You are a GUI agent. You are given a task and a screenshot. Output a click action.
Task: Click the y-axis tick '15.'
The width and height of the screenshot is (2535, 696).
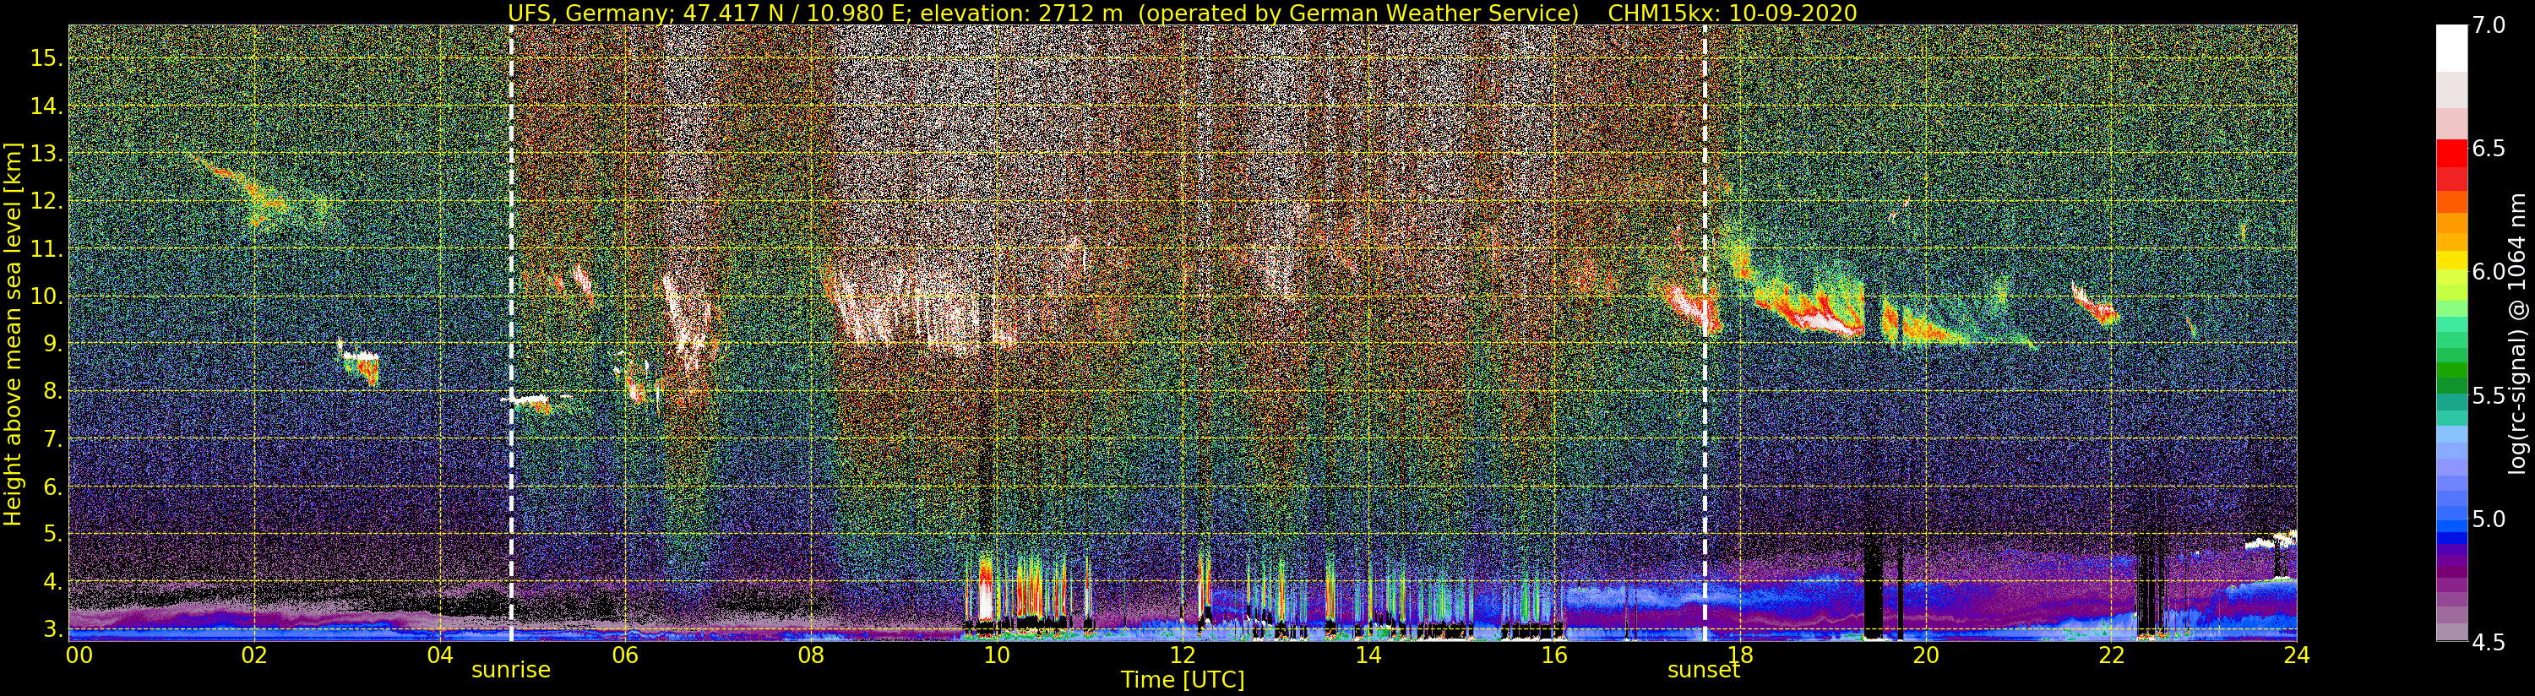[x=46, y=58]
